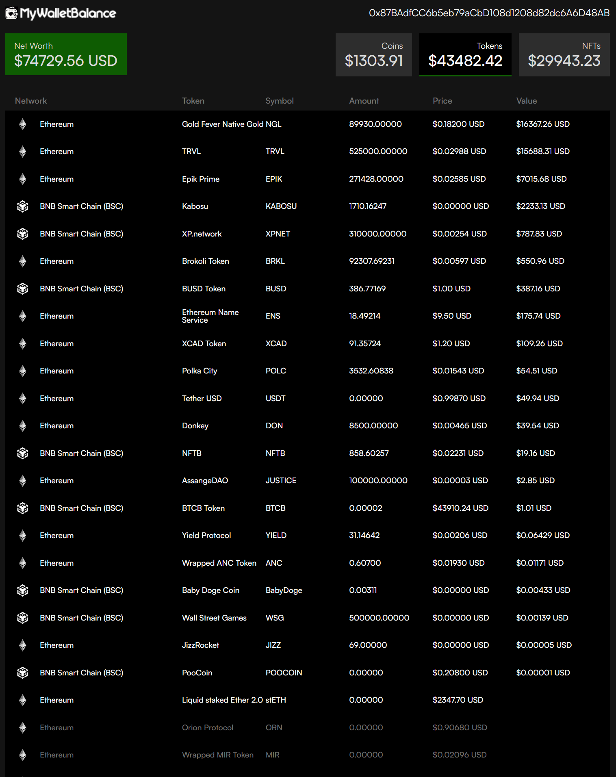Viewport: 616px width, 777px height.
Task: Click Ethereum icon in Wrapped ANC Token row
Action: pos(23,563)
